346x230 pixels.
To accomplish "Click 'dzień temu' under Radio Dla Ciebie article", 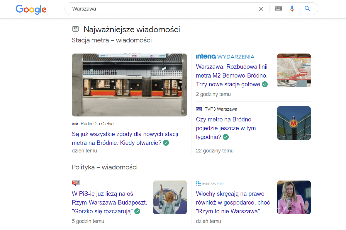I will pyautogui.click(x=84, y=151).
